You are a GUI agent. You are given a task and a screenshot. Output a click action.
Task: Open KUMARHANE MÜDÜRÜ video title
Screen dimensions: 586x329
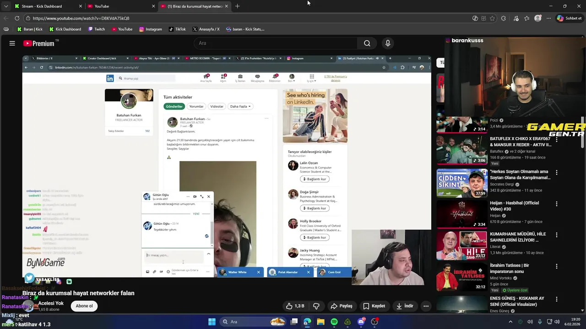click(x=518, y=237)
